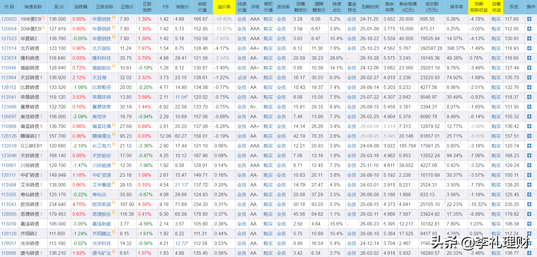Screen dimensions: 537x257
Task: Open stock link 天目湖
Action: coord(99,78)
